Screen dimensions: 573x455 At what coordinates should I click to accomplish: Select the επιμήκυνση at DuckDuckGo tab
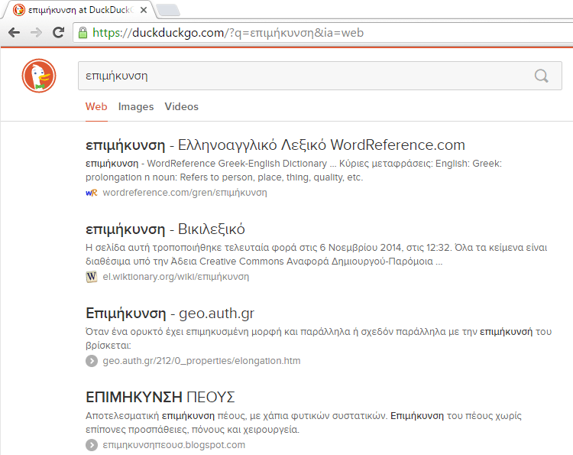(79, 10)
